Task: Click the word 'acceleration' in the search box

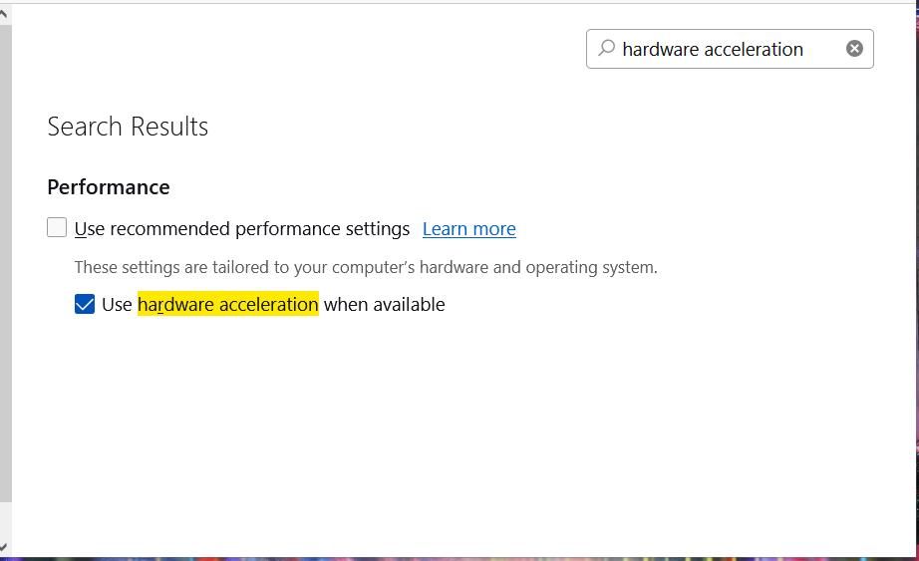Action: click(x=755, y=49)
